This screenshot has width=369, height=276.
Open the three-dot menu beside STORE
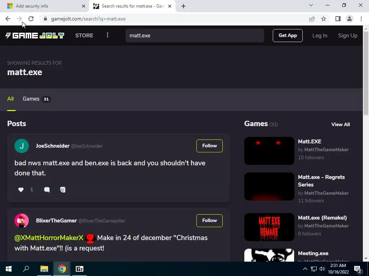click(x=107, y=35)
